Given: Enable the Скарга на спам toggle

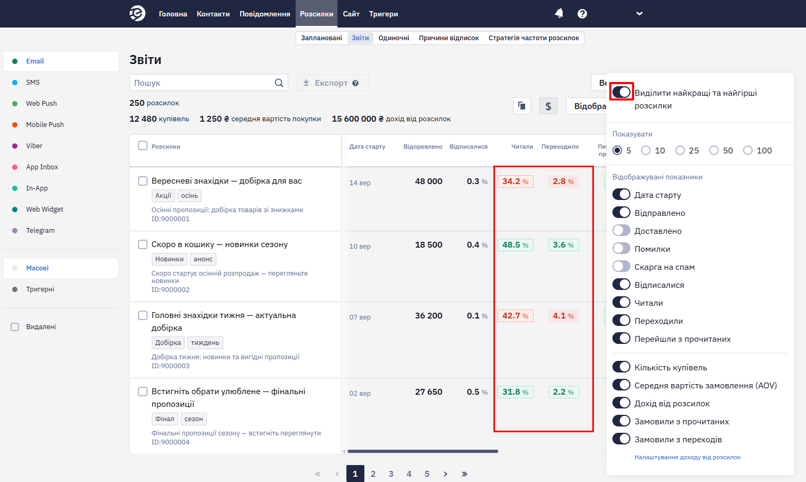Looking at the screenshot, I should tap(621, 266).
